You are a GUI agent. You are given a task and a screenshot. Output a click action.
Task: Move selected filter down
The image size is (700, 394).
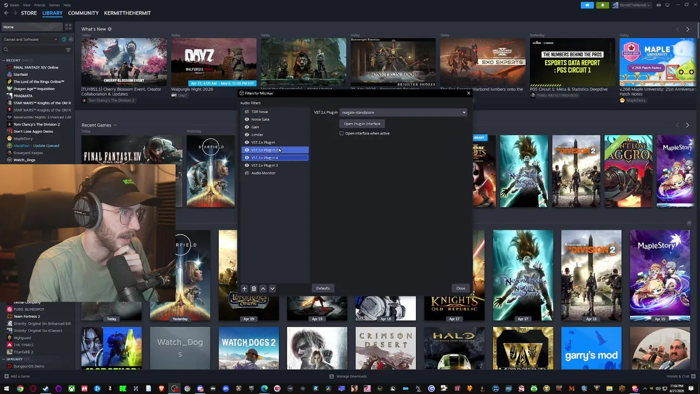272,288
